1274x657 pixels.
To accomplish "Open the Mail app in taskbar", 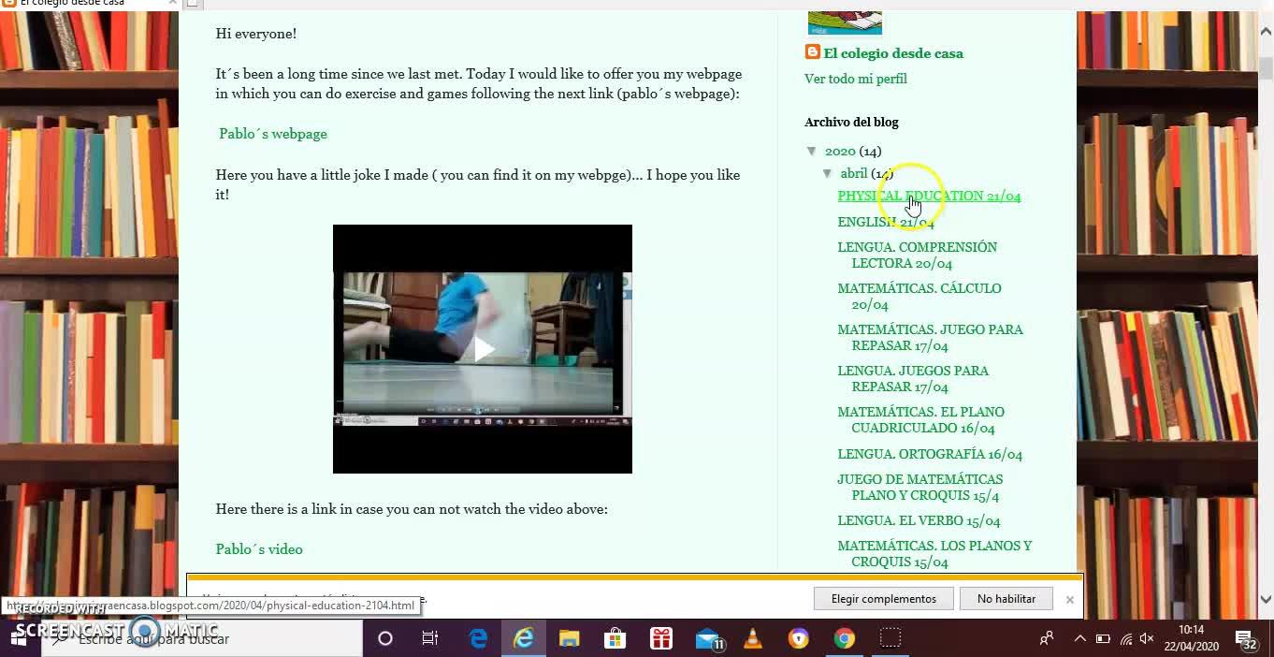I will (x=708, y=638).
